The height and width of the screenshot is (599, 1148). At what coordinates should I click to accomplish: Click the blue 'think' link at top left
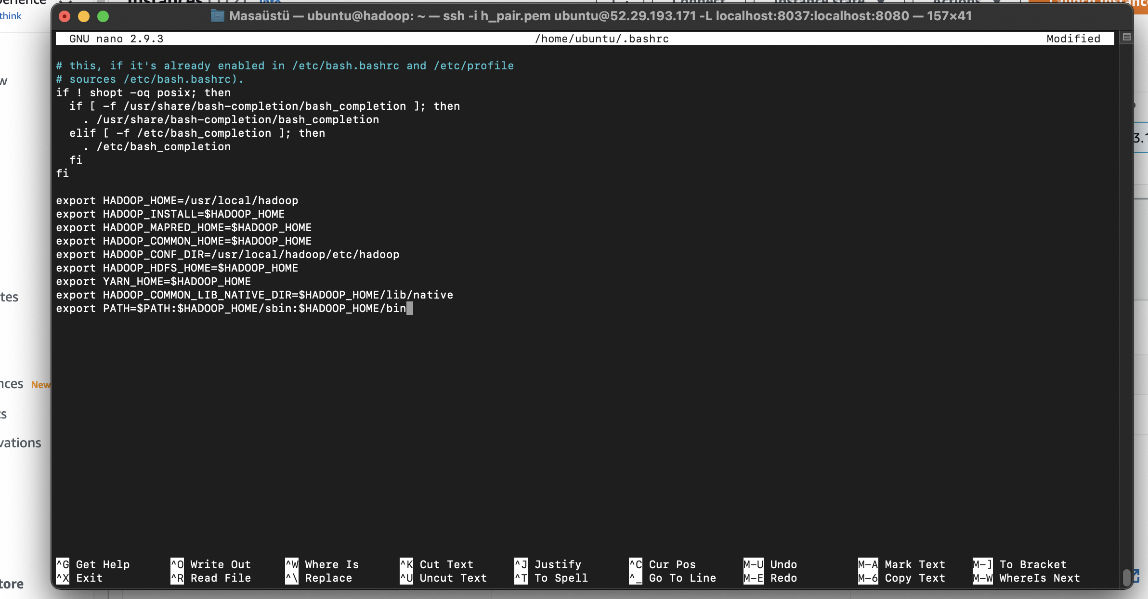click(x=11, y=16)
